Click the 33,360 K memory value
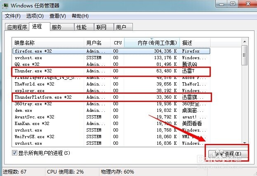Image resolution: width=257 pixels, height=176 pixels. coord(167,97)
